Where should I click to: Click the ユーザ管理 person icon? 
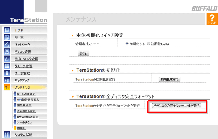click(7, 73)
